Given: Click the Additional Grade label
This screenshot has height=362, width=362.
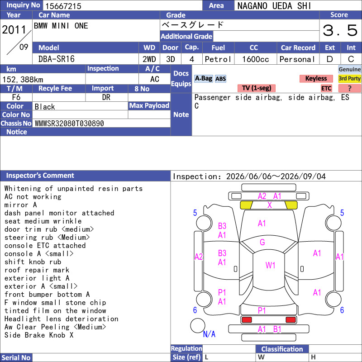Looking at the screenshot, I should [186, 36].
